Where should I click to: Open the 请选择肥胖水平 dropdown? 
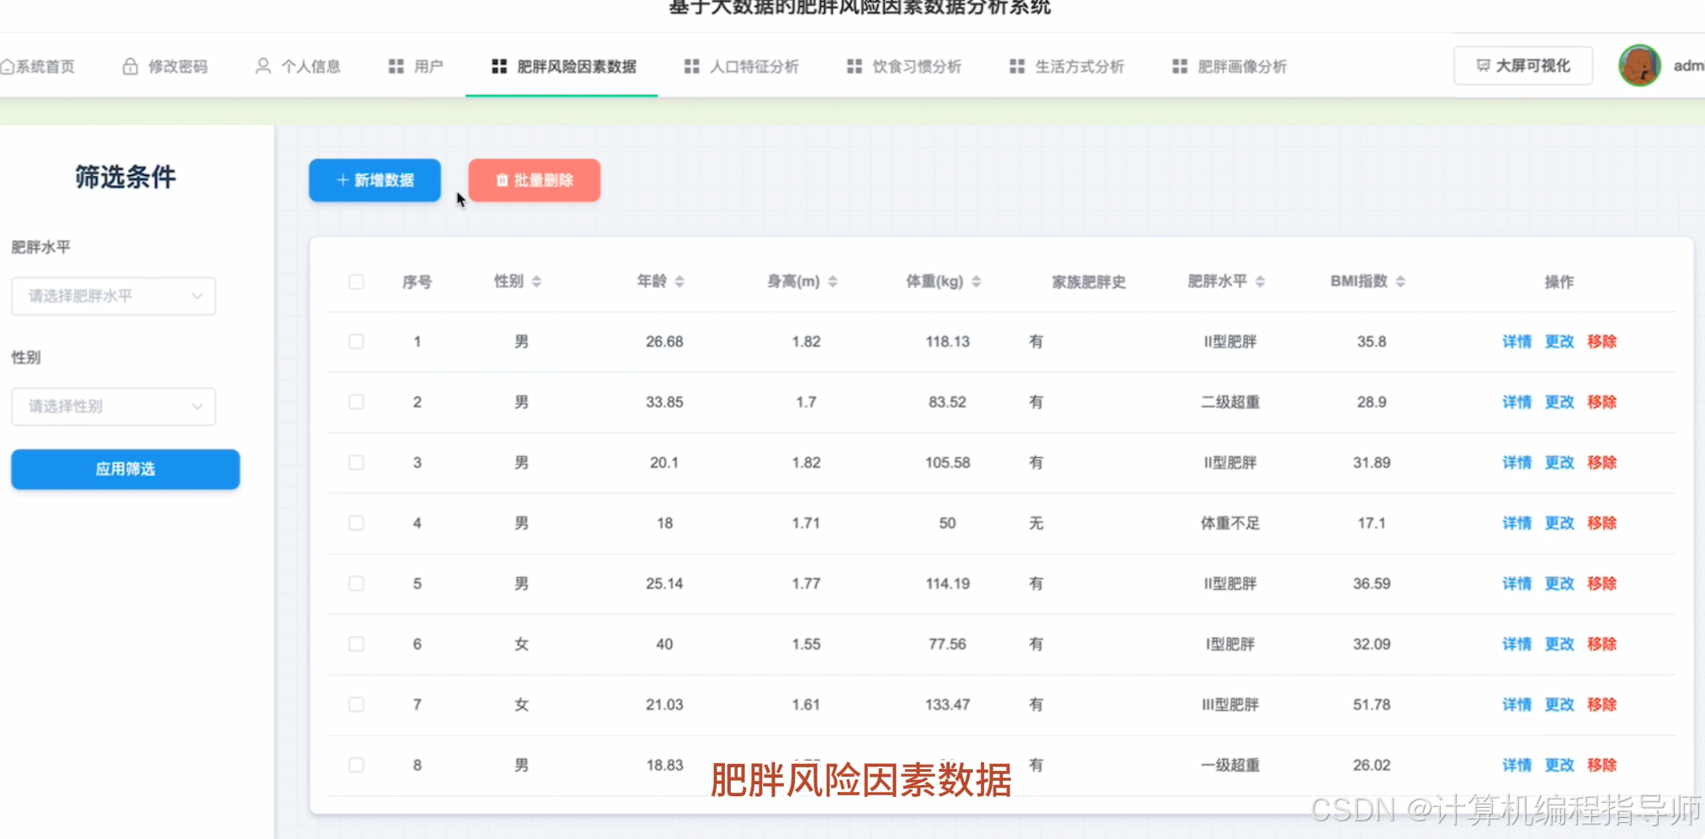tap(113, 296)
